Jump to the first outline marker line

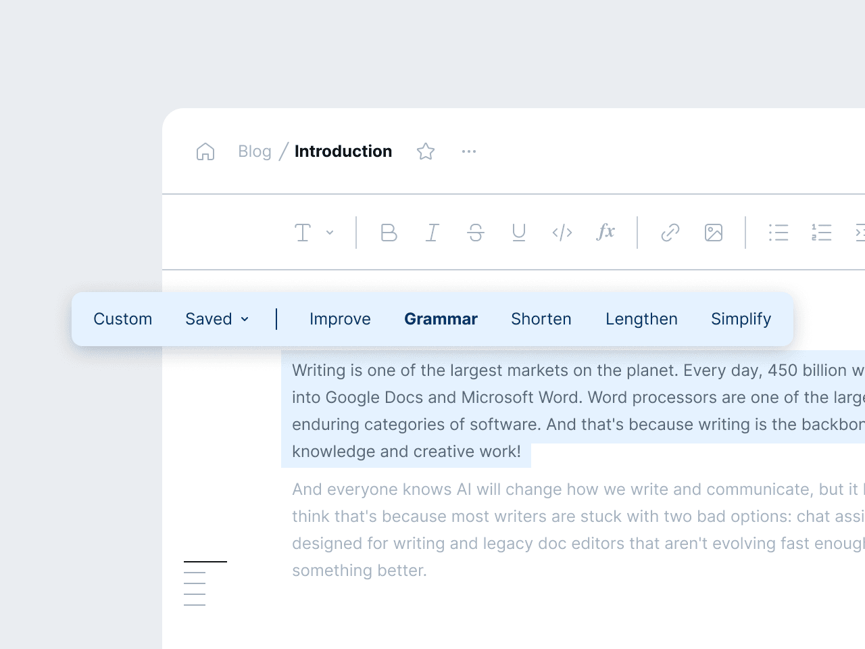tap(205, 561)
